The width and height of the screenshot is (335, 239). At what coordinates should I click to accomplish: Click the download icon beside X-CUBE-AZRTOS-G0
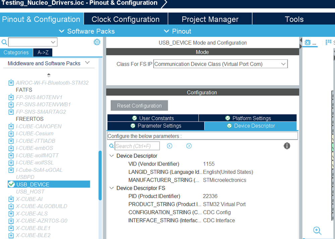coord(11,221)
